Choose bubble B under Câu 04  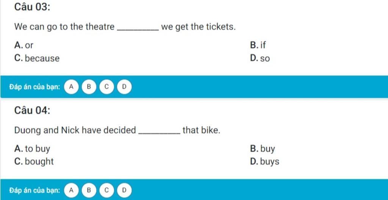click(x=89, y=190)
